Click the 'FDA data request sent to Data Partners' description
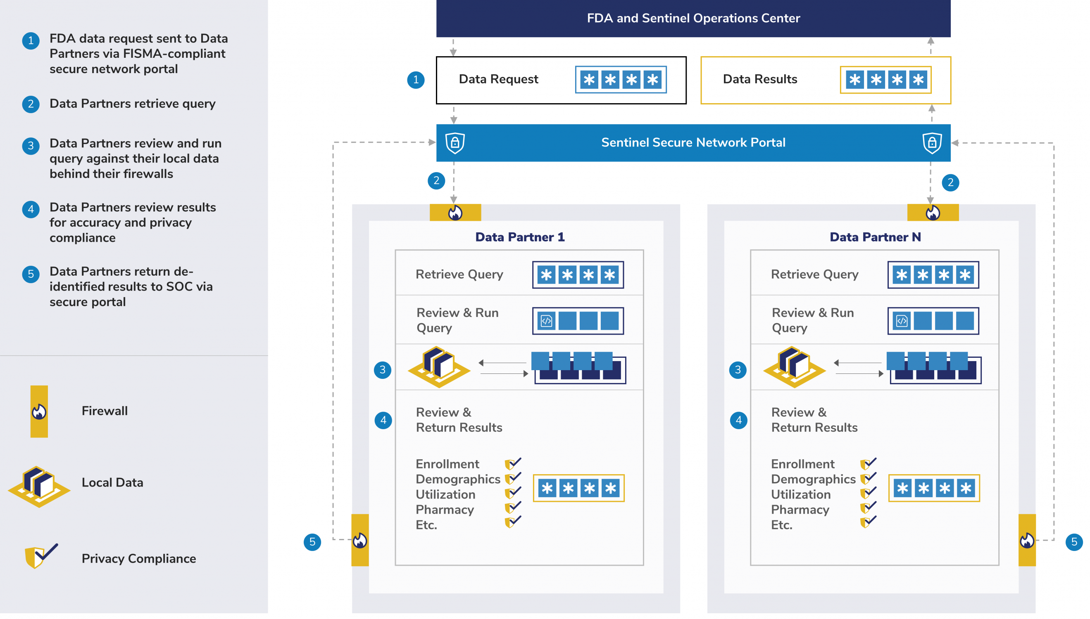Viewport: 1090px width, 619px height. click(x=139, y=54)
